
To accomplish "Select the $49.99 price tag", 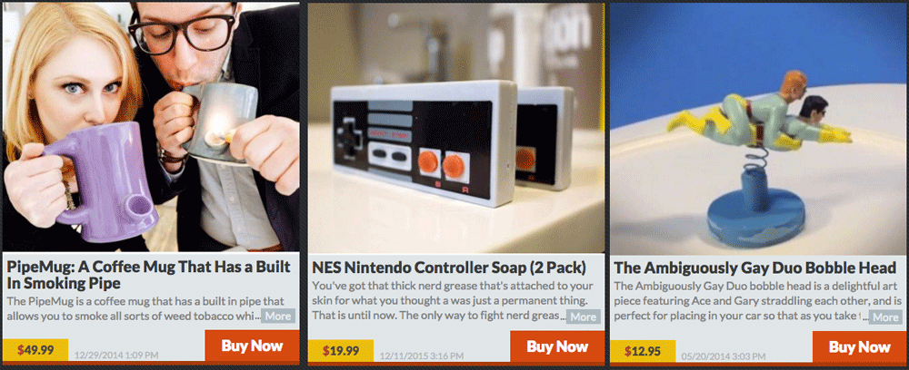I will 35,350.
